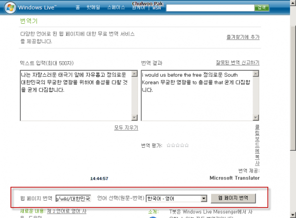The height and width of the screenshot is (218, 296).
Task: Open the 핫메일 menu item
Action: [x=93, y=7]
